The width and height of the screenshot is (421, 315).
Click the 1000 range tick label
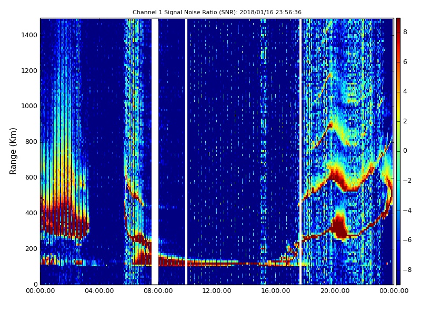[29, 106]
